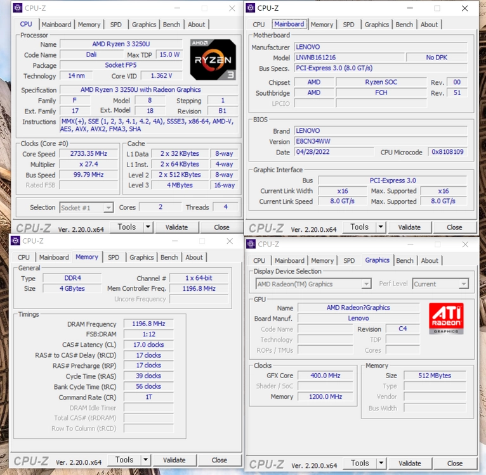Open Bench tab in the CPU window
Screen dimensions: 486x475
pos(171,25)
